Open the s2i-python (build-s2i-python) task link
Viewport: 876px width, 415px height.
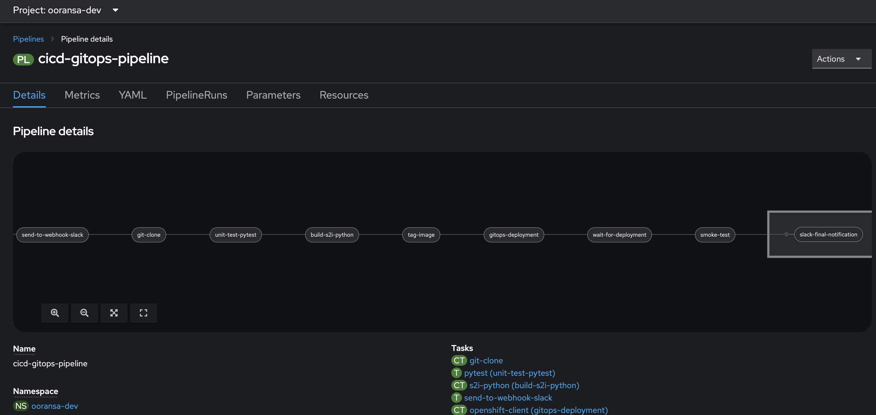(x=524, y=385)
